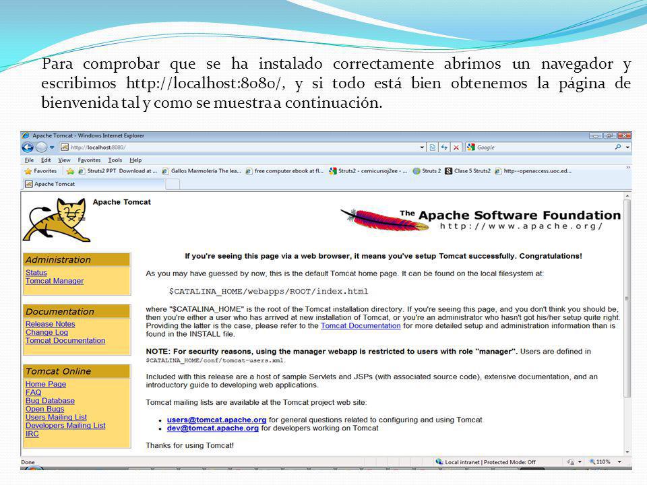Open the View menu

64,160
